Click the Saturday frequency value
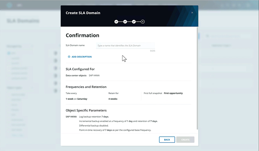Image resolution: width=259 pixels, height=151 pixels. (82, 99)
